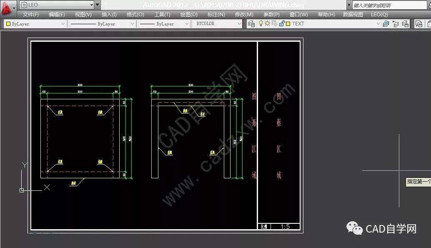Click the Layer Previous icon
Screen dimensions: 431x248
click(396, 24)
